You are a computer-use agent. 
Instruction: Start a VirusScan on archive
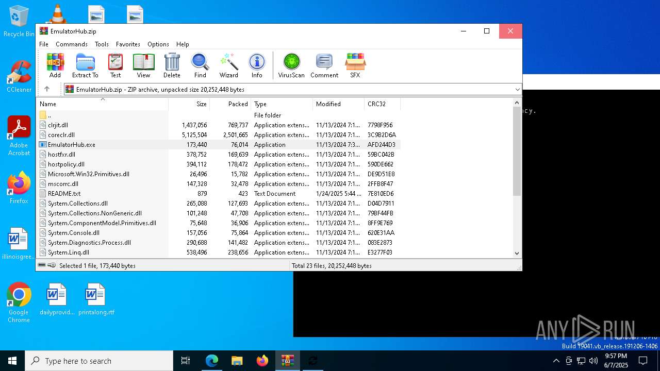click(291, 65)
